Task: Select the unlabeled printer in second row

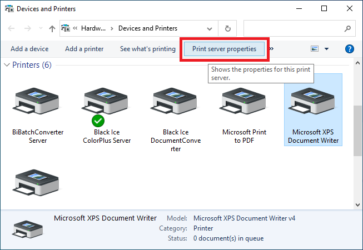Action: coord(36,183)
